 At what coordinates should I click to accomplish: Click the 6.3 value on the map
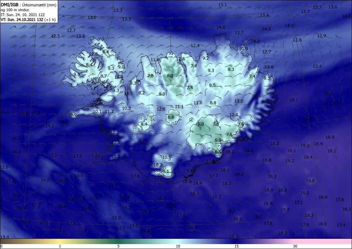pyautogui.click(x=170, y=76)
